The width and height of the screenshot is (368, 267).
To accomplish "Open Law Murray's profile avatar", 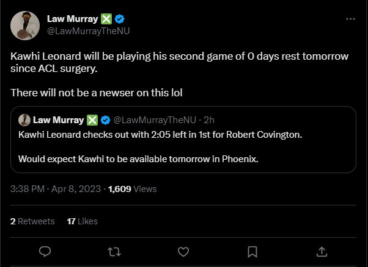I will (x=24, y=26).
